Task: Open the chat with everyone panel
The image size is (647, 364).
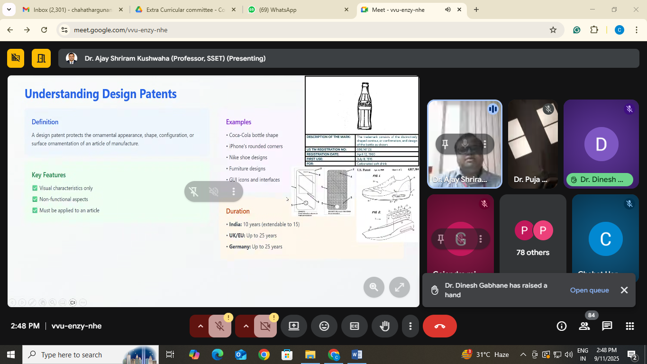Action: 607,326
